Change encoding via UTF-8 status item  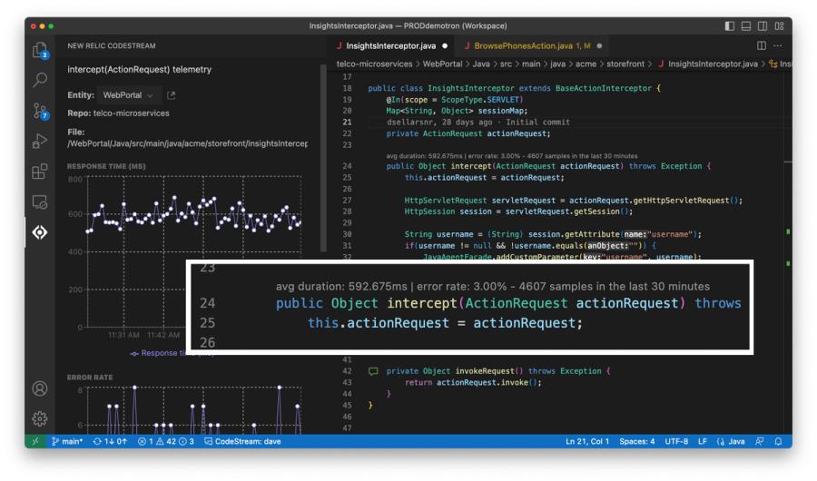676,441
